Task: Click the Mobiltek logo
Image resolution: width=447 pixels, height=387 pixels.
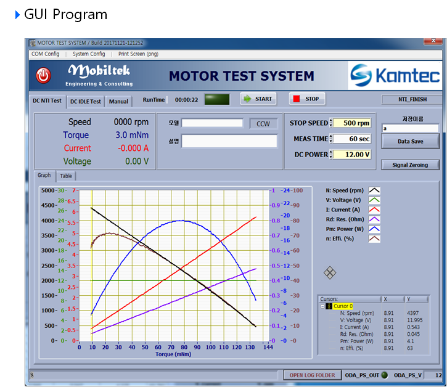Action: click(x=99, y=75)
